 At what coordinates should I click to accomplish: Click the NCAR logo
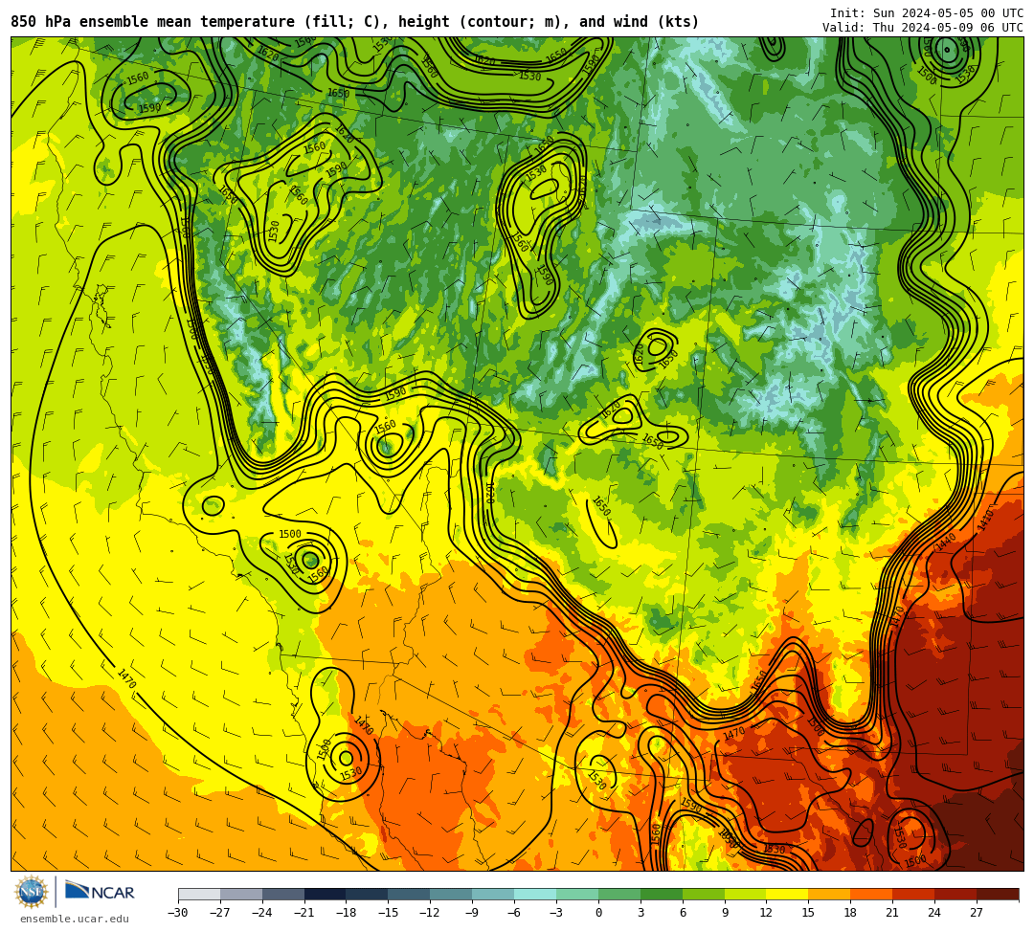100,892
